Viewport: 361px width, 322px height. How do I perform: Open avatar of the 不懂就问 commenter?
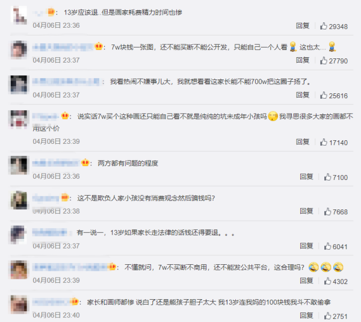(19, 270)
